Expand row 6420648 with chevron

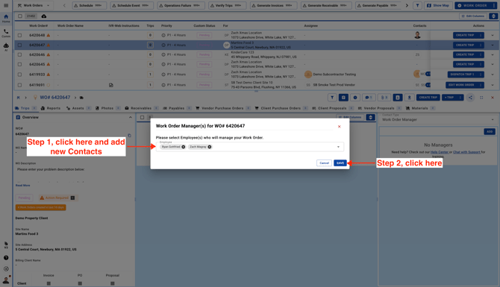coord(493,35)
